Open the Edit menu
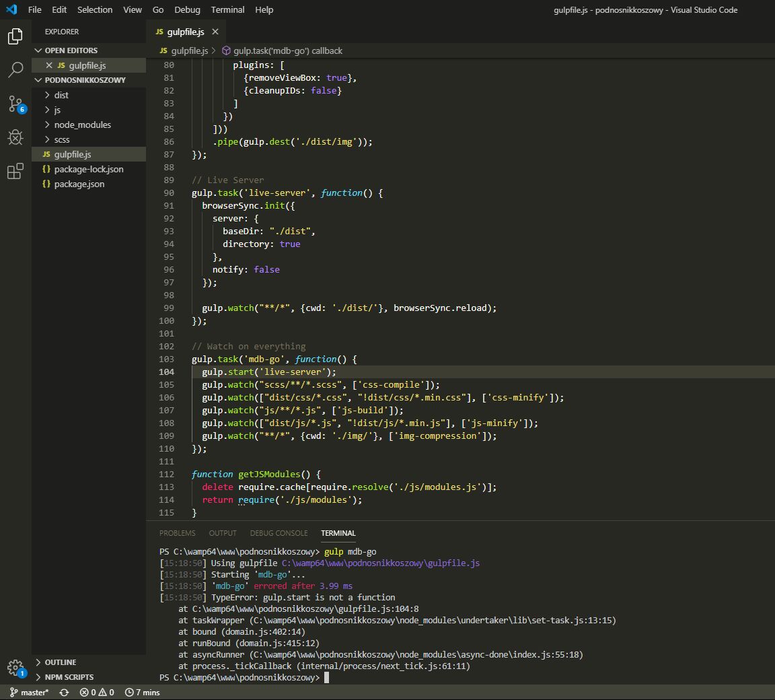Viewport: 775px width, 700px height. [x=59, y=10]
